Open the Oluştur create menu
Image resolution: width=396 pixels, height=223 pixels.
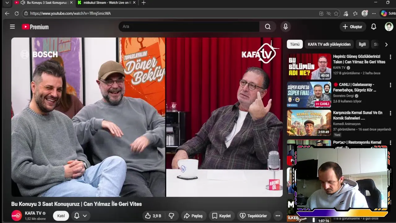pos(352,27)
